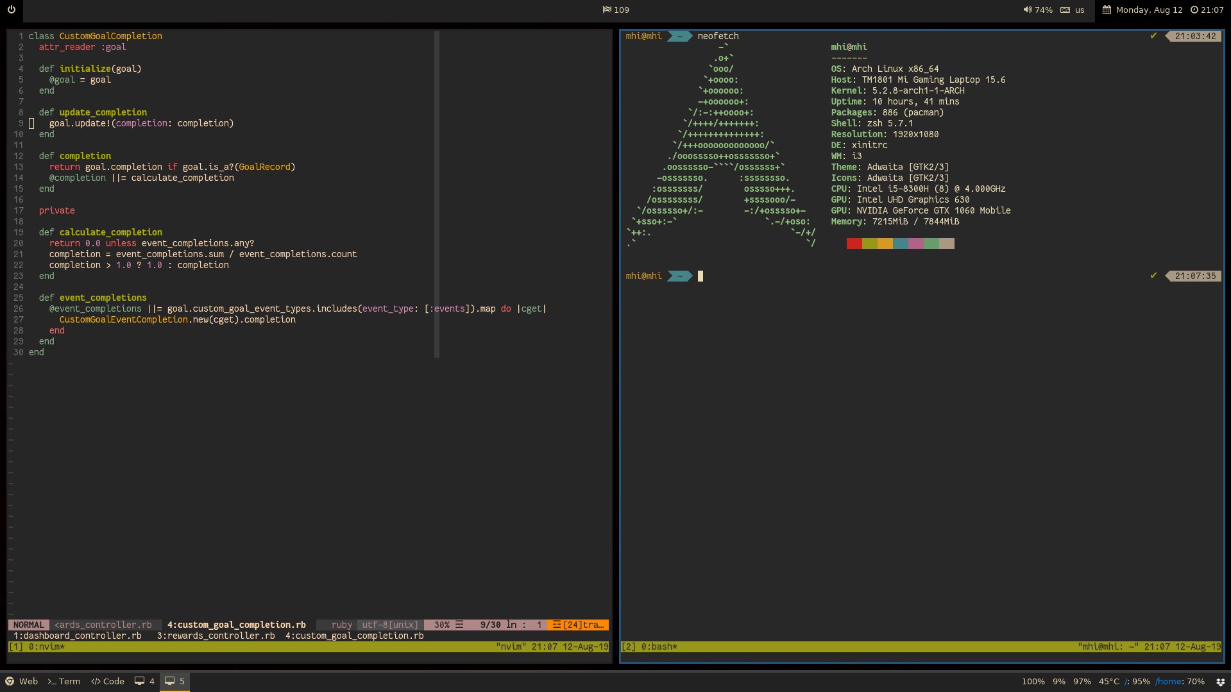
Task: Click the def calculate_completion line
Action: pos(100,232)
